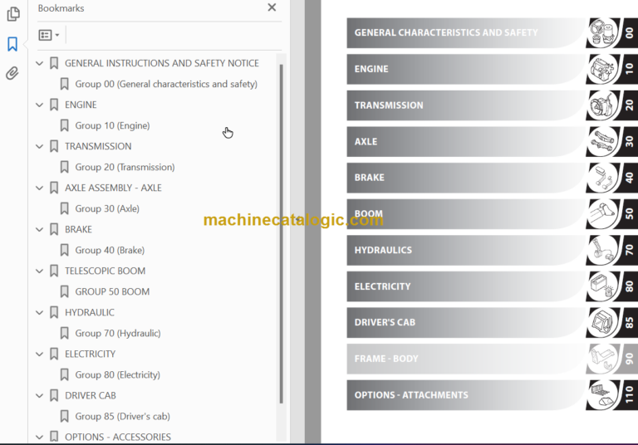The image size is (638, 445).
Task: Click the bookmark icon beside TRANSMISSION
Action: (x=54, y=146)
